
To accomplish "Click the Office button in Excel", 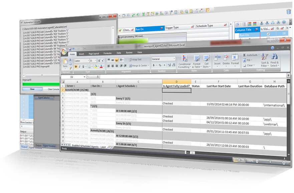I will pyautogui.click(x=64, y=51).
